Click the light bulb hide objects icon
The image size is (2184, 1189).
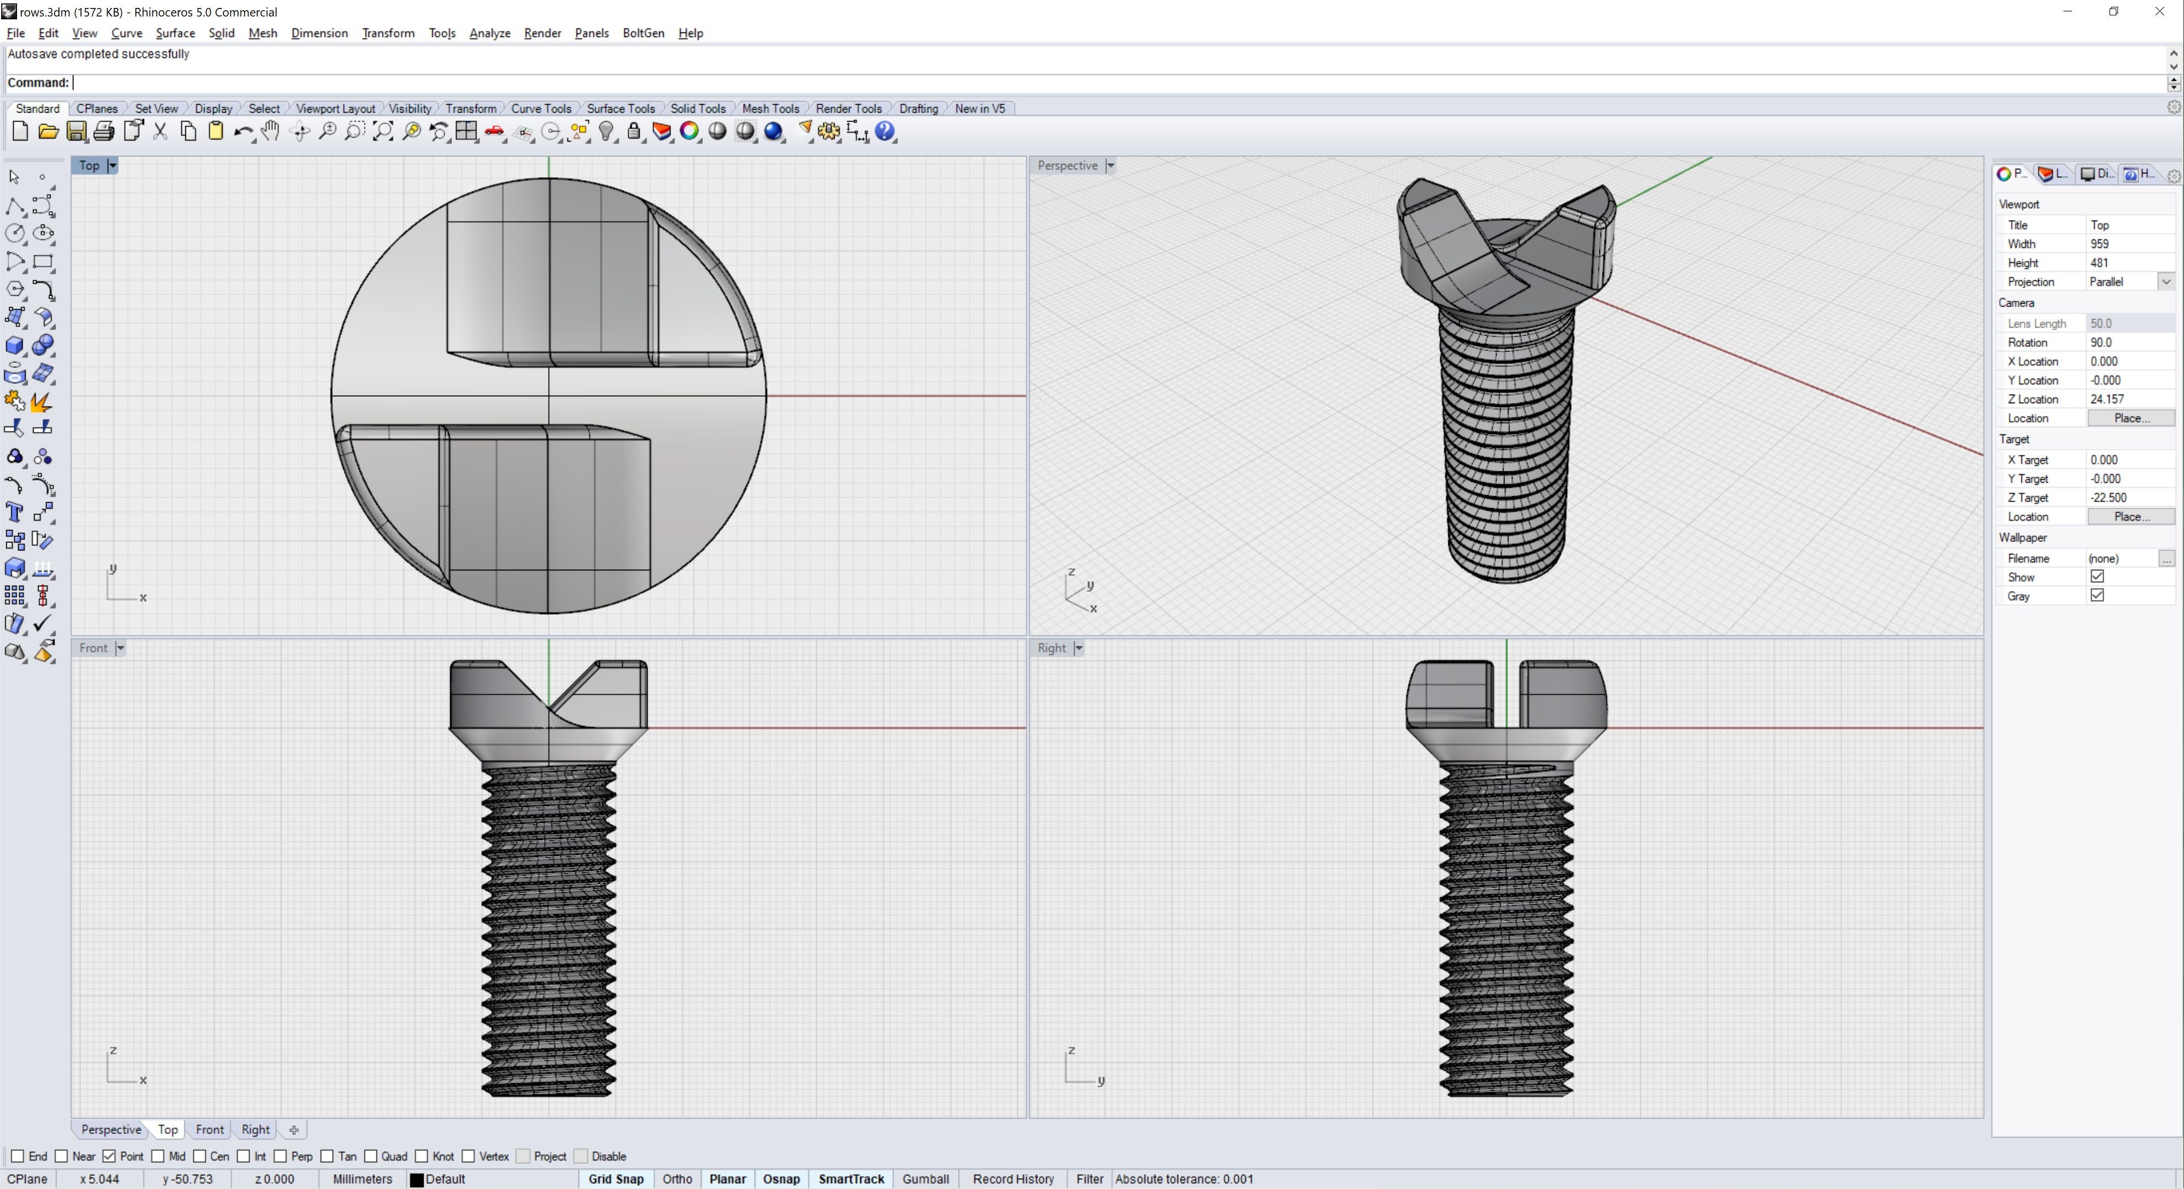[x=606, y=131]
